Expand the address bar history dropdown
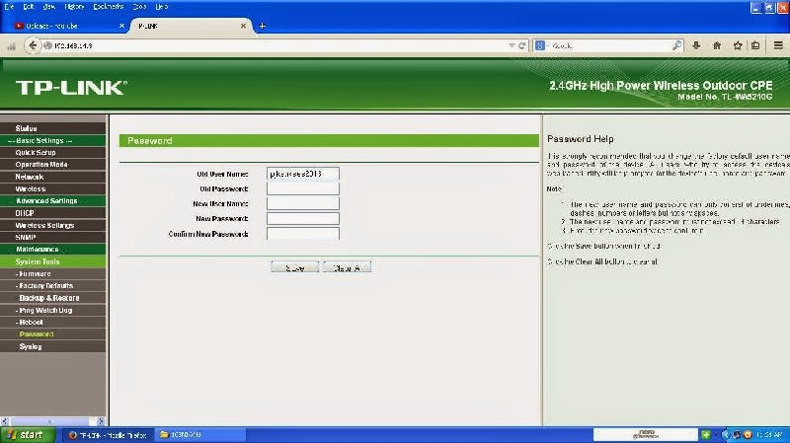 tap(512, 45)
